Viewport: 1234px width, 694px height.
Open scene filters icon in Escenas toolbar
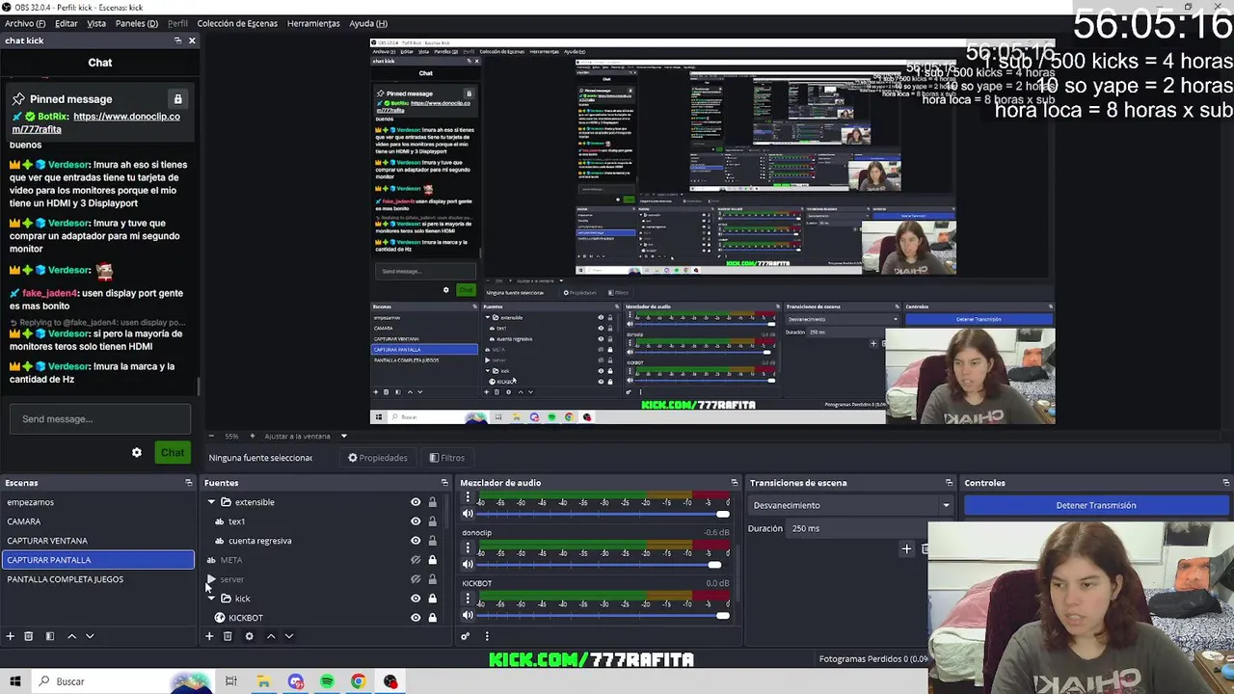[49, 636]
